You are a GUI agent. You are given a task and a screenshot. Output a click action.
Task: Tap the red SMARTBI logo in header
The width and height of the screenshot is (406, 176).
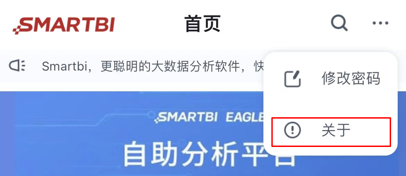tap(64, 25)
